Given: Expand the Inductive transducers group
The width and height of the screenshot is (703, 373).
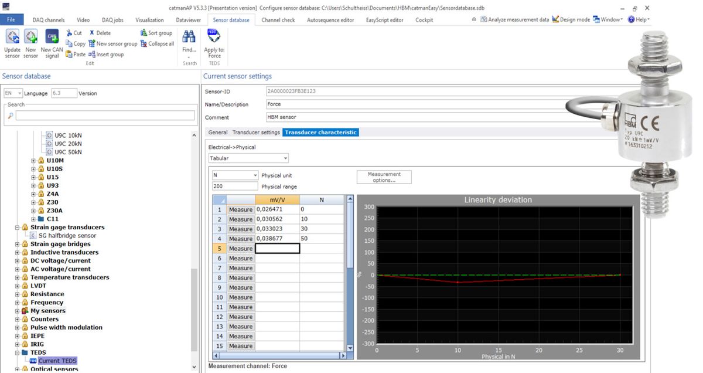Looking at the screenshot, I should tap(18, 252).
